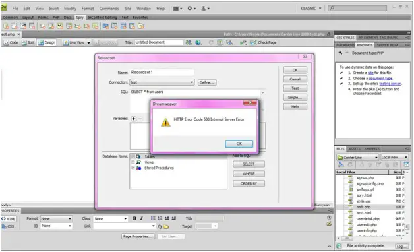Expand the Stored Procedures item
The width and height of the screenshot is (414, 252).
[x=133, y=168]
